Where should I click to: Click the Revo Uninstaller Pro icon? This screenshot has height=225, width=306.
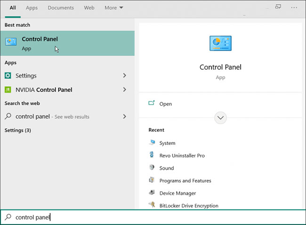[152, 154]
